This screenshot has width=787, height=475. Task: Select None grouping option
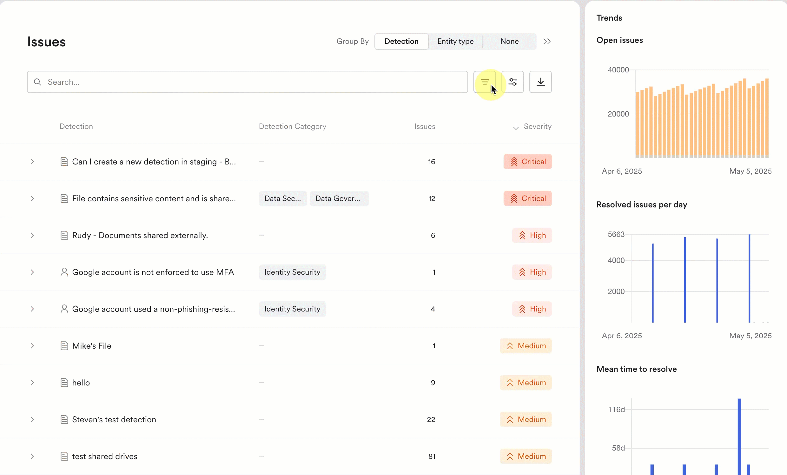(509, 41)
